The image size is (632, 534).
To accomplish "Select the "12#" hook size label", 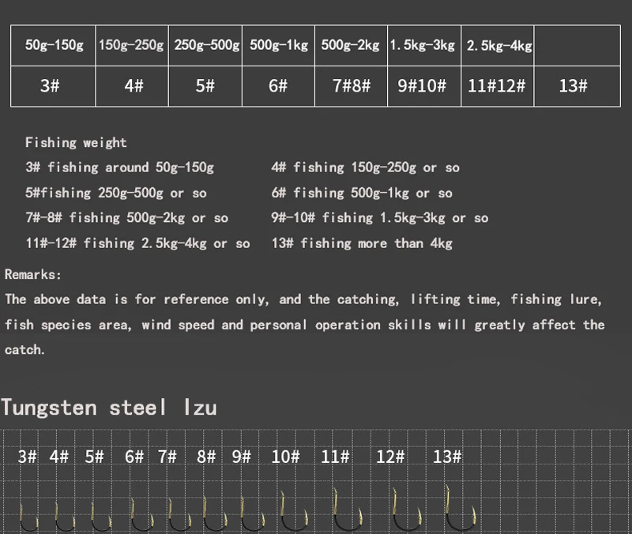I will tap(390, 457).
